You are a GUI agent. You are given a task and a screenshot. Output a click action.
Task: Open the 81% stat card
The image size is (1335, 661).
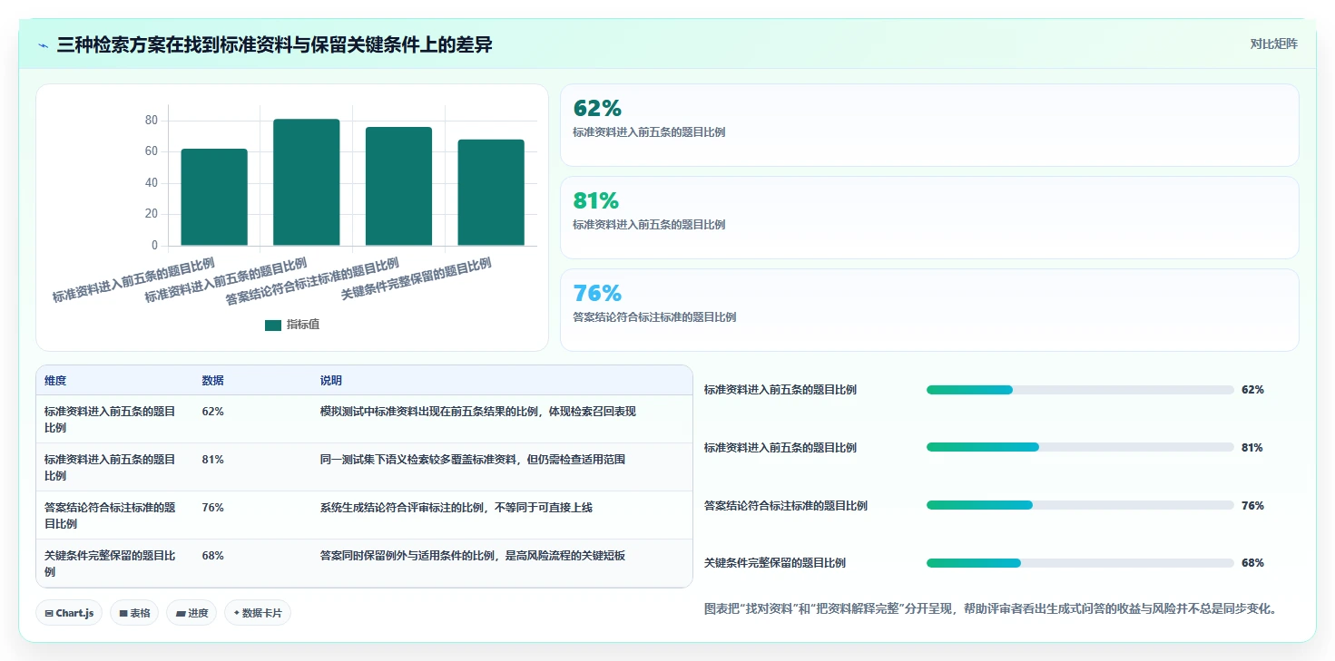click(x=929, y=218)
